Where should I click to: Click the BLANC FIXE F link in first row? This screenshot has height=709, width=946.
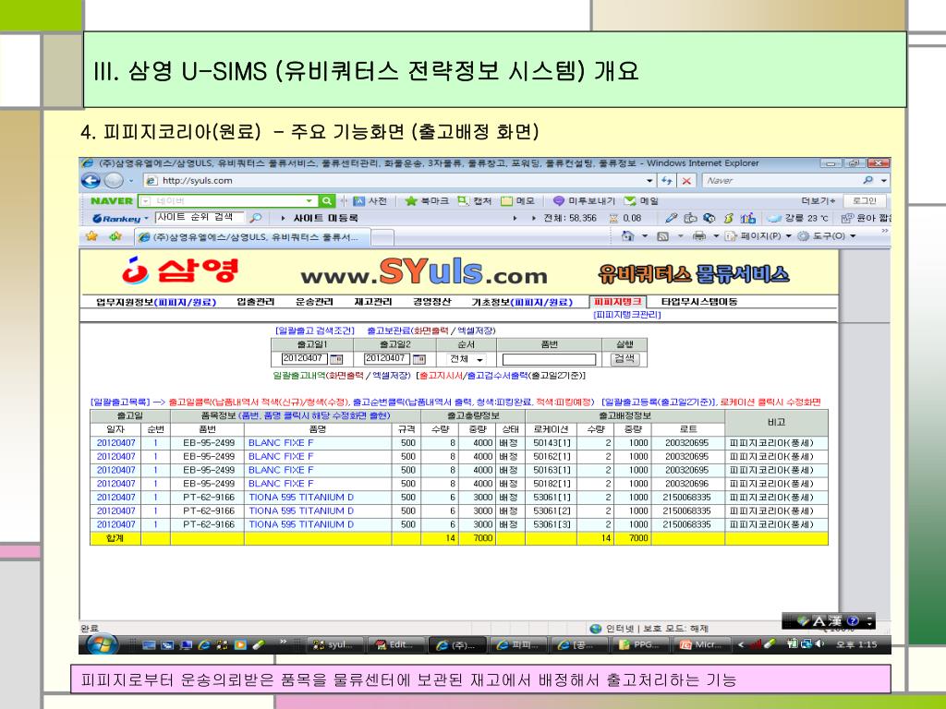pos(281,443)
